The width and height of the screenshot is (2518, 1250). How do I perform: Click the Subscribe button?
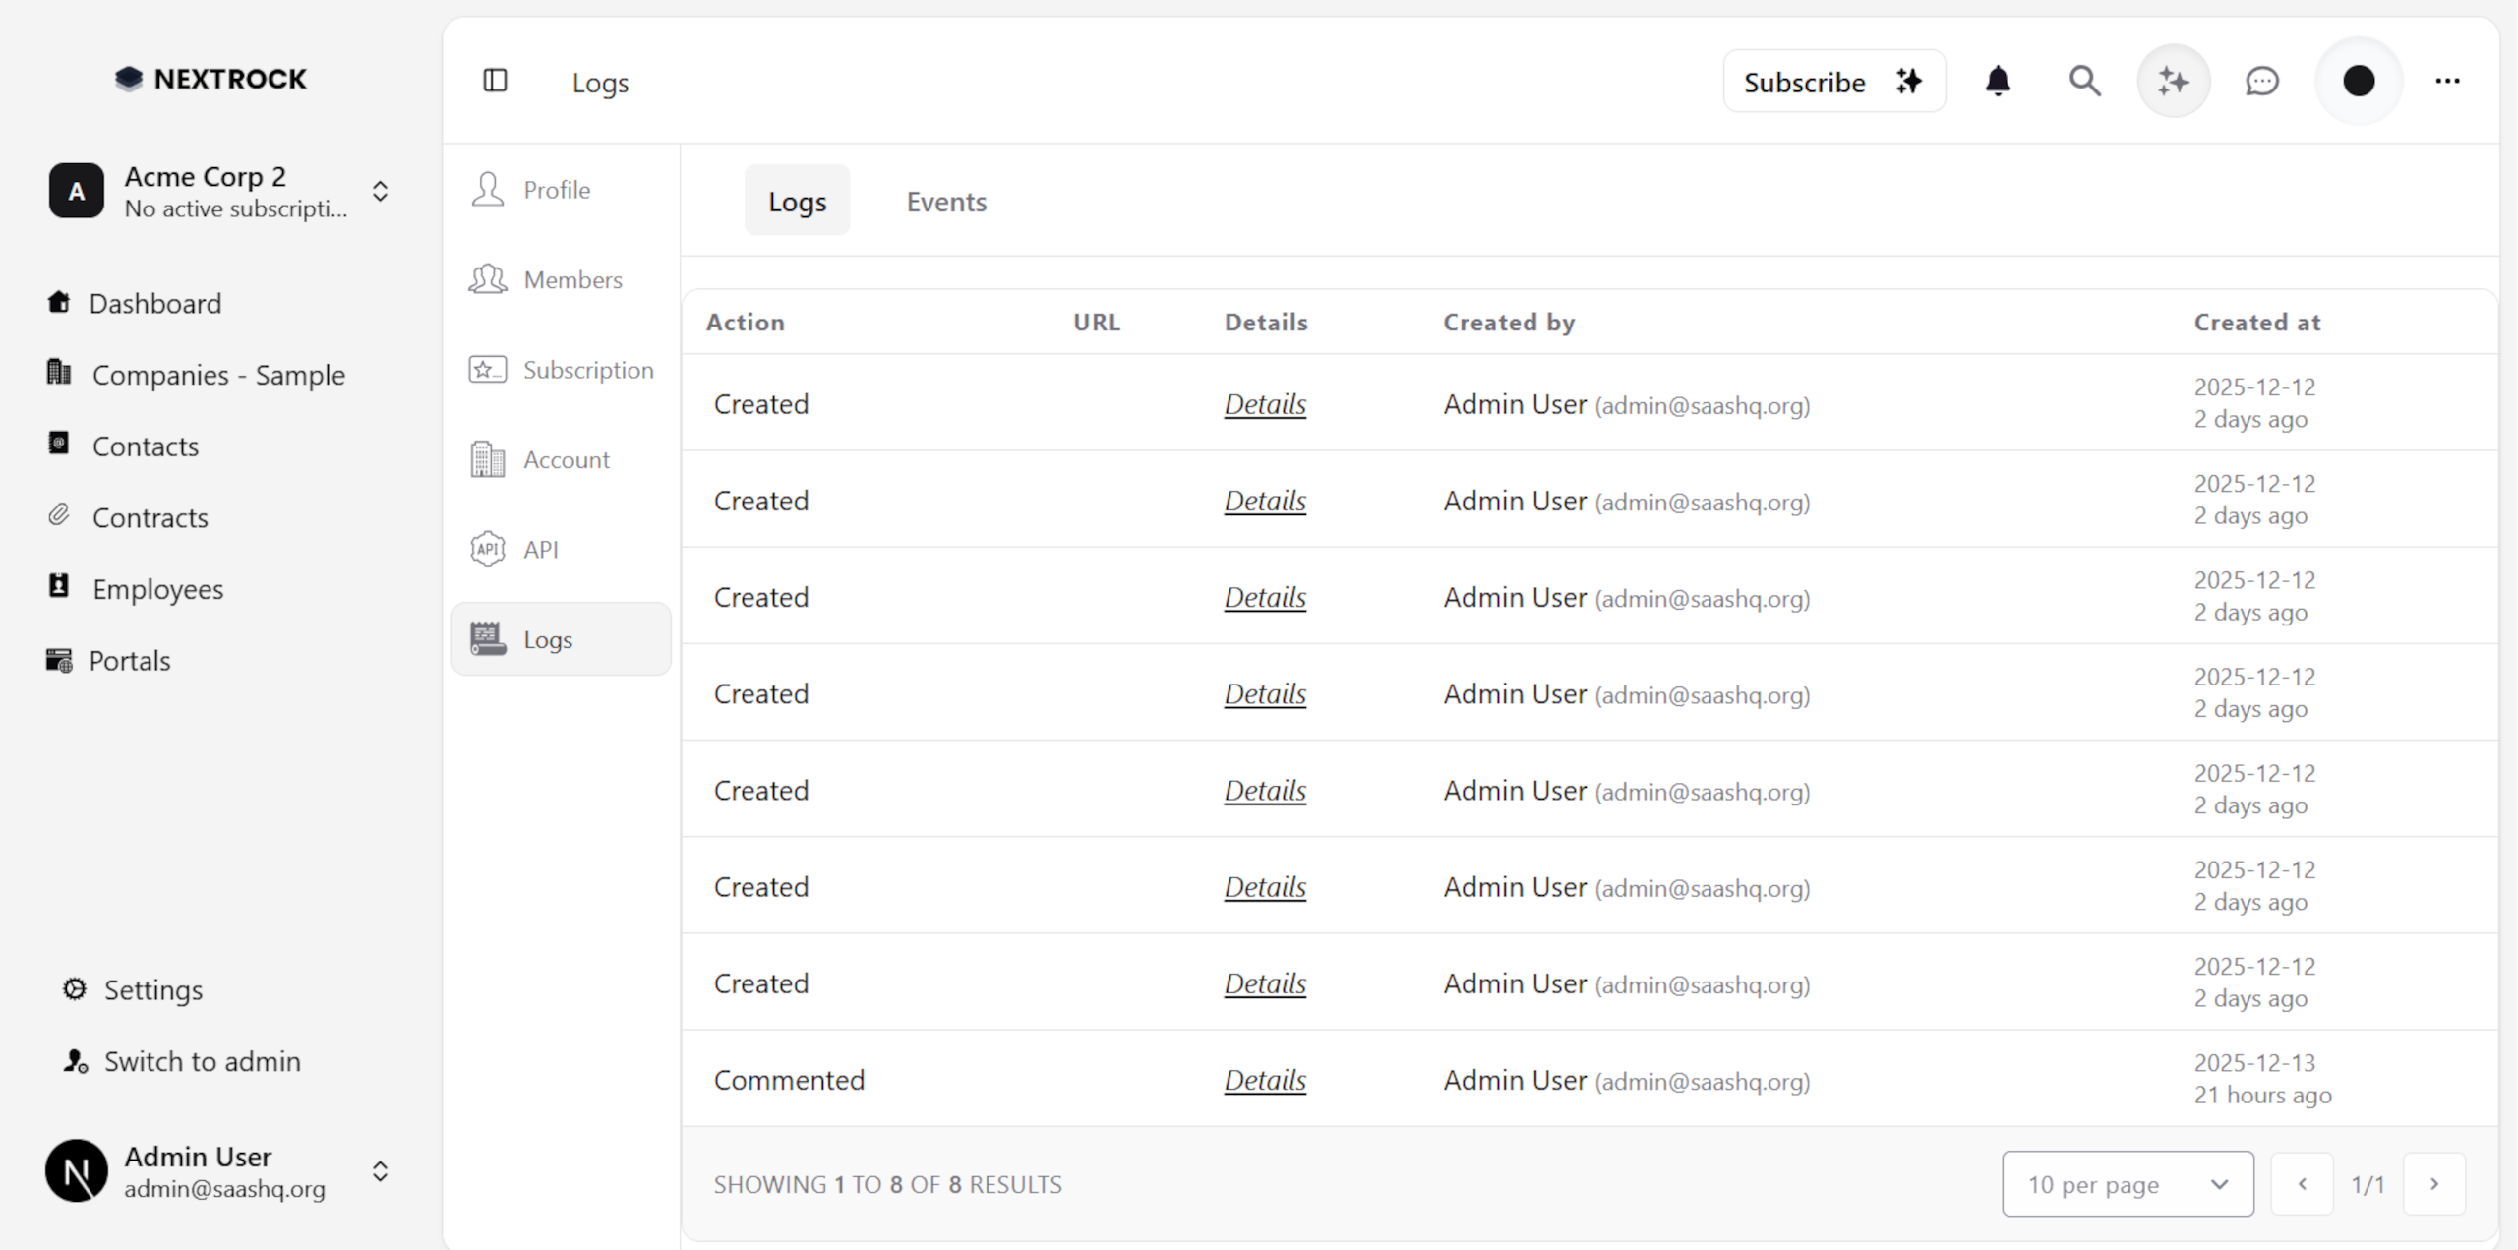coord(1832,82)
